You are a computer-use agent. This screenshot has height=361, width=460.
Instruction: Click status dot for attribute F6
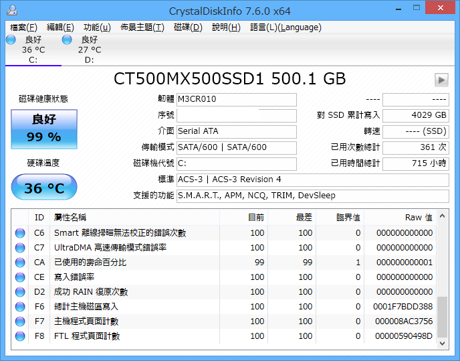[20, 307]
